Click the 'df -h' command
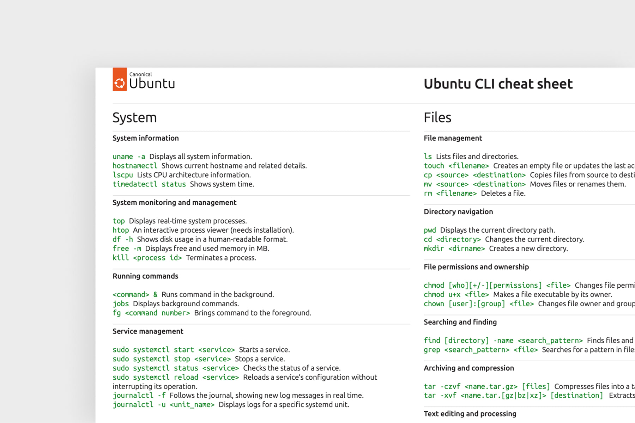Viewport: 635px width, 423px height. (123, 239)
